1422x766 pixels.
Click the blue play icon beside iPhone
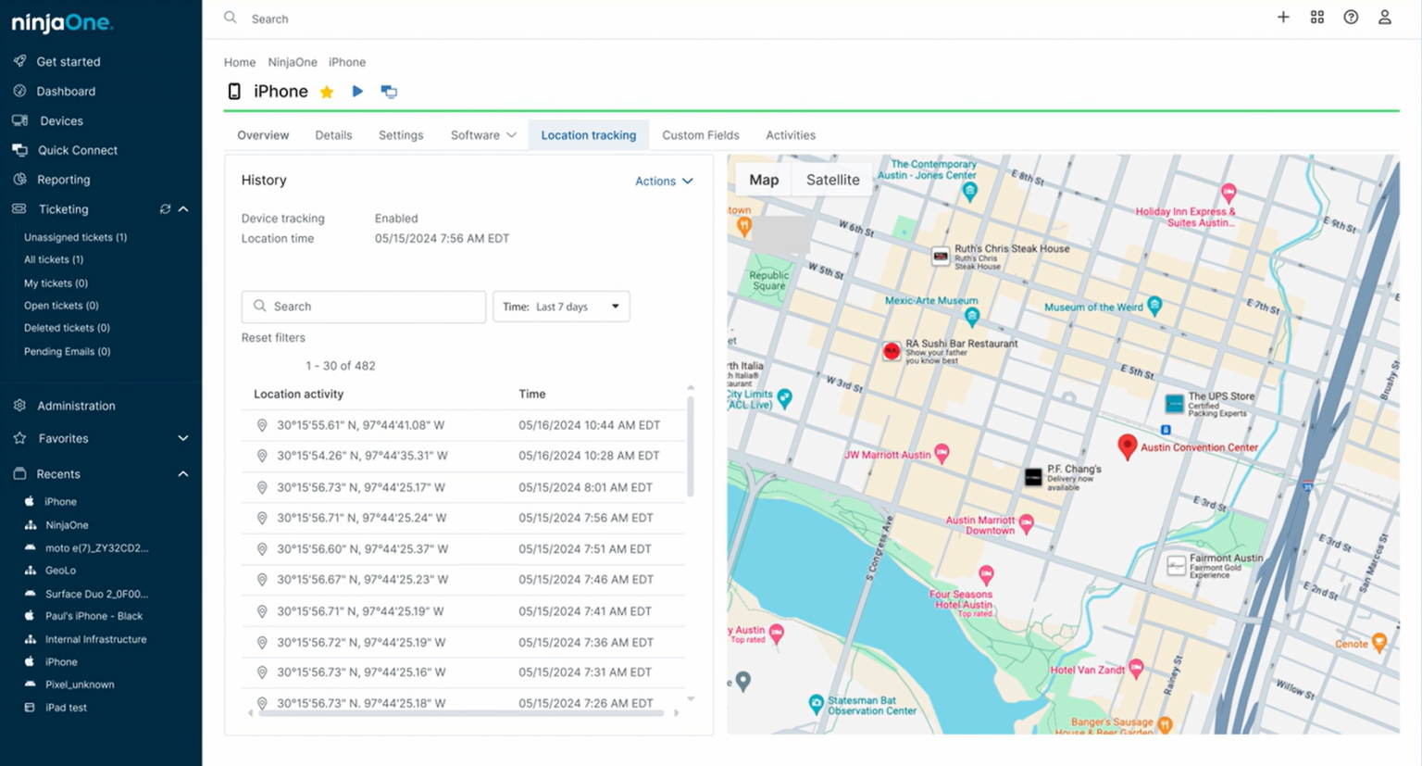click(x=357, y=91)
